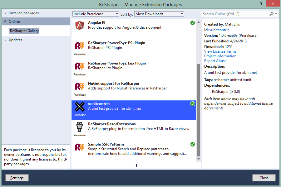
Task: Click the ReSharper.RazorExtensions plug icon
Action: [x=80, y=127]
